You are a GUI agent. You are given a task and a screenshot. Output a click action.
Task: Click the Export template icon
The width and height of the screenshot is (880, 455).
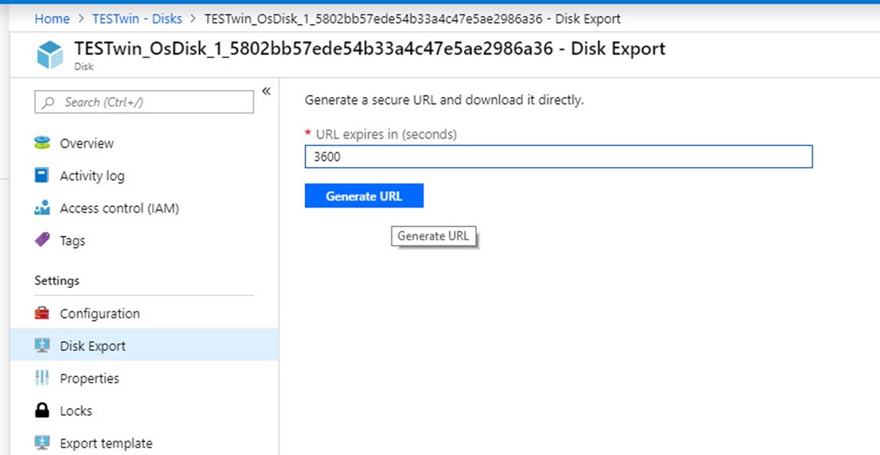(x=42, y=443)
